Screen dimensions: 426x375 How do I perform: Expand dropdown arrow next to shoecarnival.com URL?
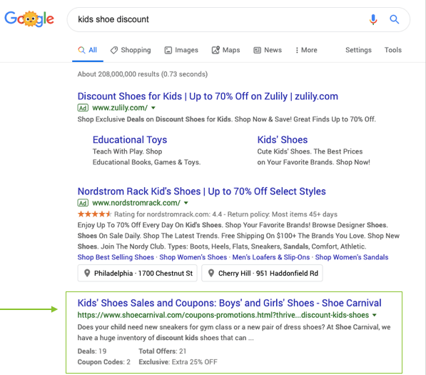click(x=375, y=315)
